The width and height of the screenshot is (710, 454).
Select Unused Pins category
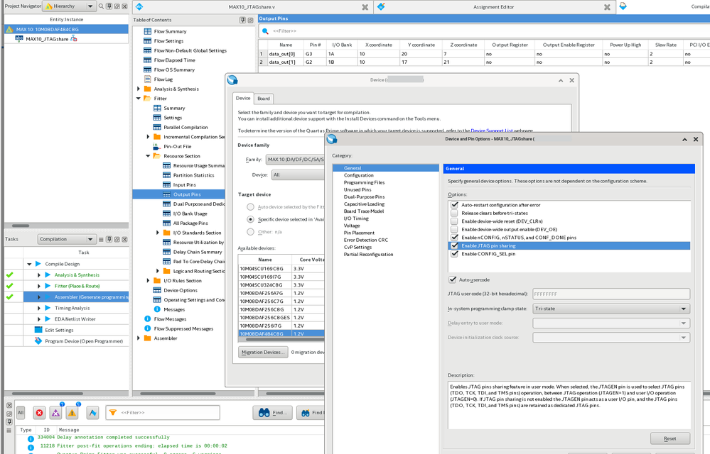pos(357,190)
